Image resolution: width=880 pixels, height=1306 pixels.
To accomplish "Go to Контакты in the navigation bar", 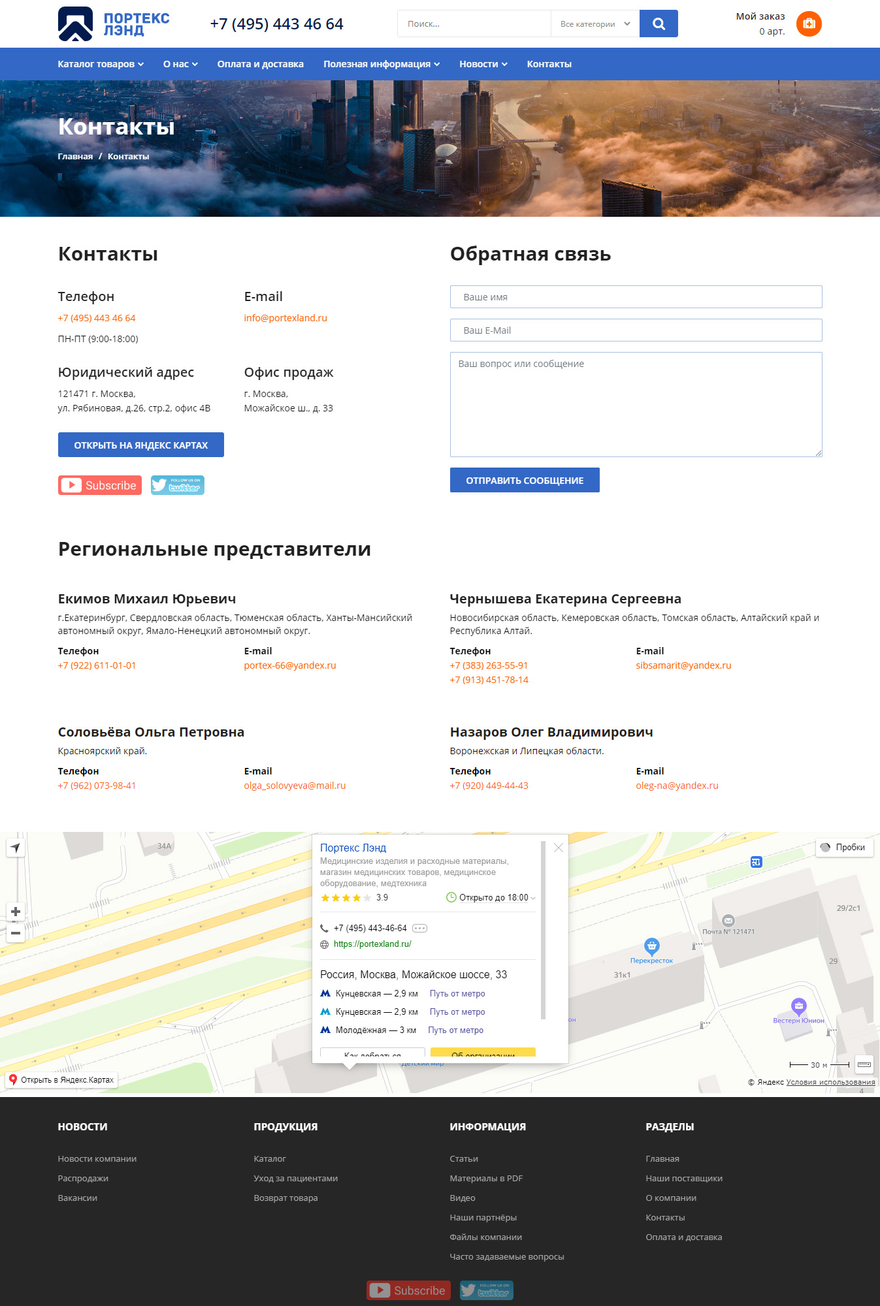I will (549, 64).
